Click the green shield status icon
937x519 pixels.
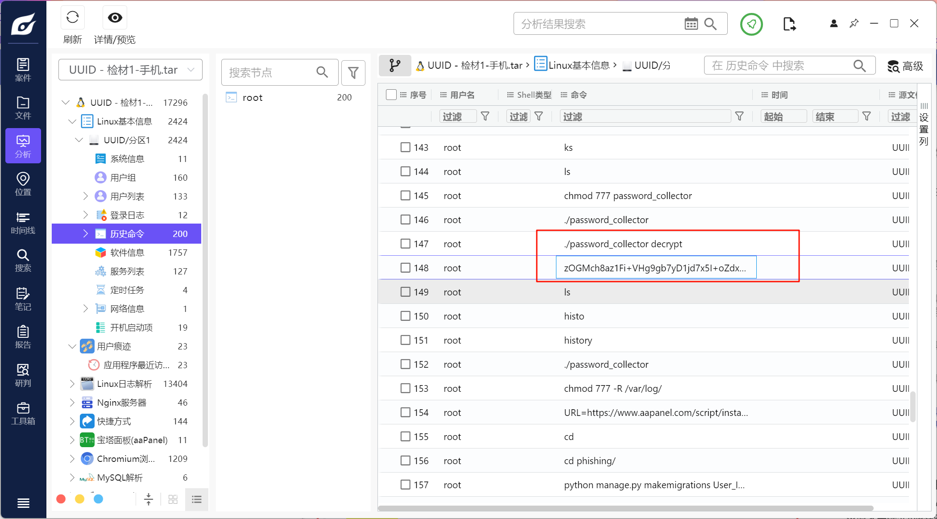pyautogui.click(x=751, y=24)
